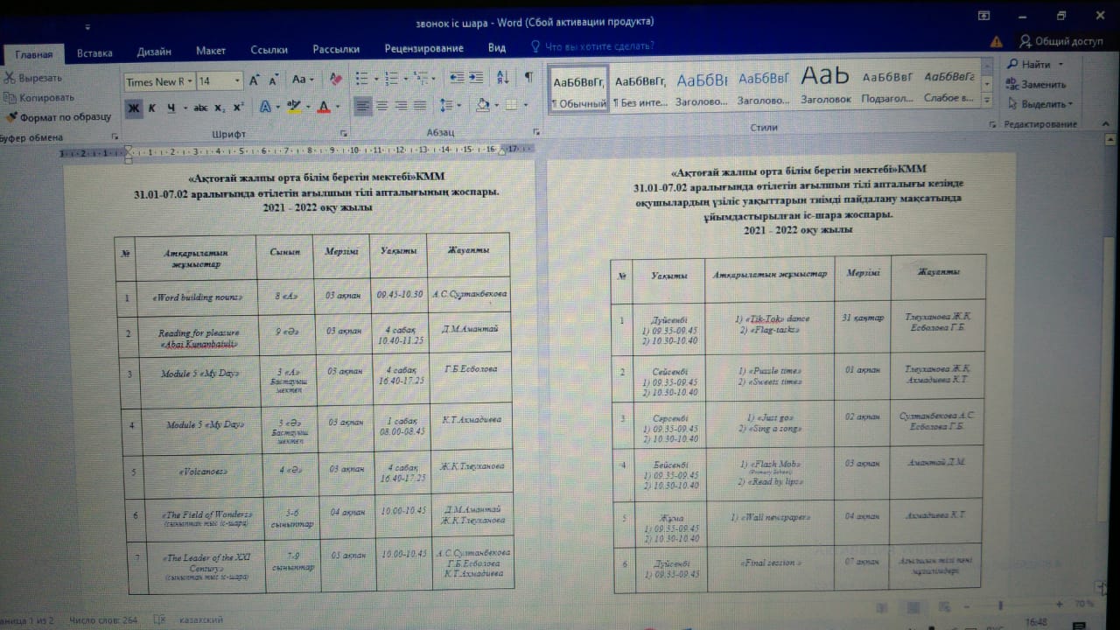1120x630 pixels.
Task: Click the Center alignment icon
Action: [x=382, y=106]
